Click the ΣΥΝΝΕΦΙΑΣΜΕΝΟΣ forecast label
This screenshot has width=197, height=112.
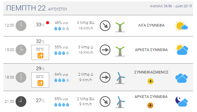point(151,72)
